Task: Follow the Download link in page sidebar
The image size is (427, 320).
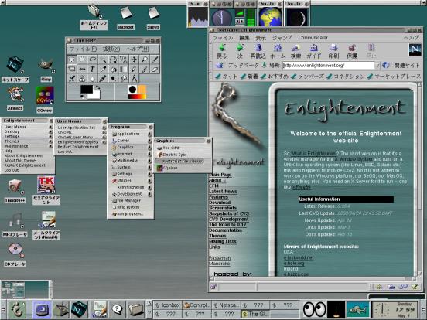Action: click(220, 203)
